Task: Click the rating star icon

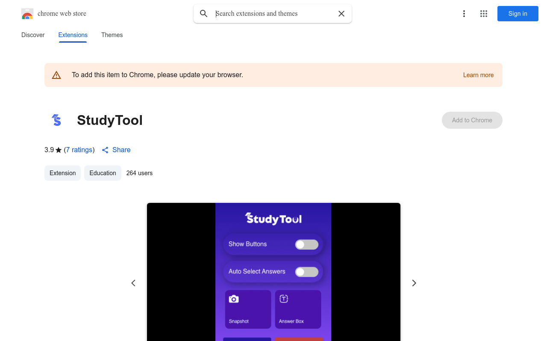Action: tap(59, 150)
